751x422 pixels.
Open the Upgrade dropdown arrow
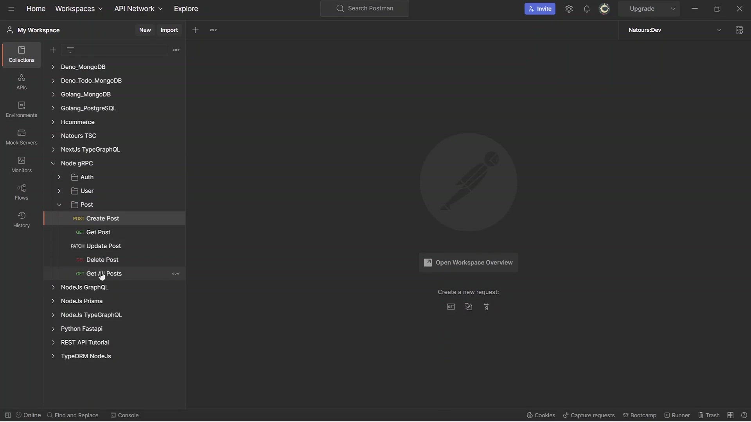pyautogui.click(x=673, y=9)
